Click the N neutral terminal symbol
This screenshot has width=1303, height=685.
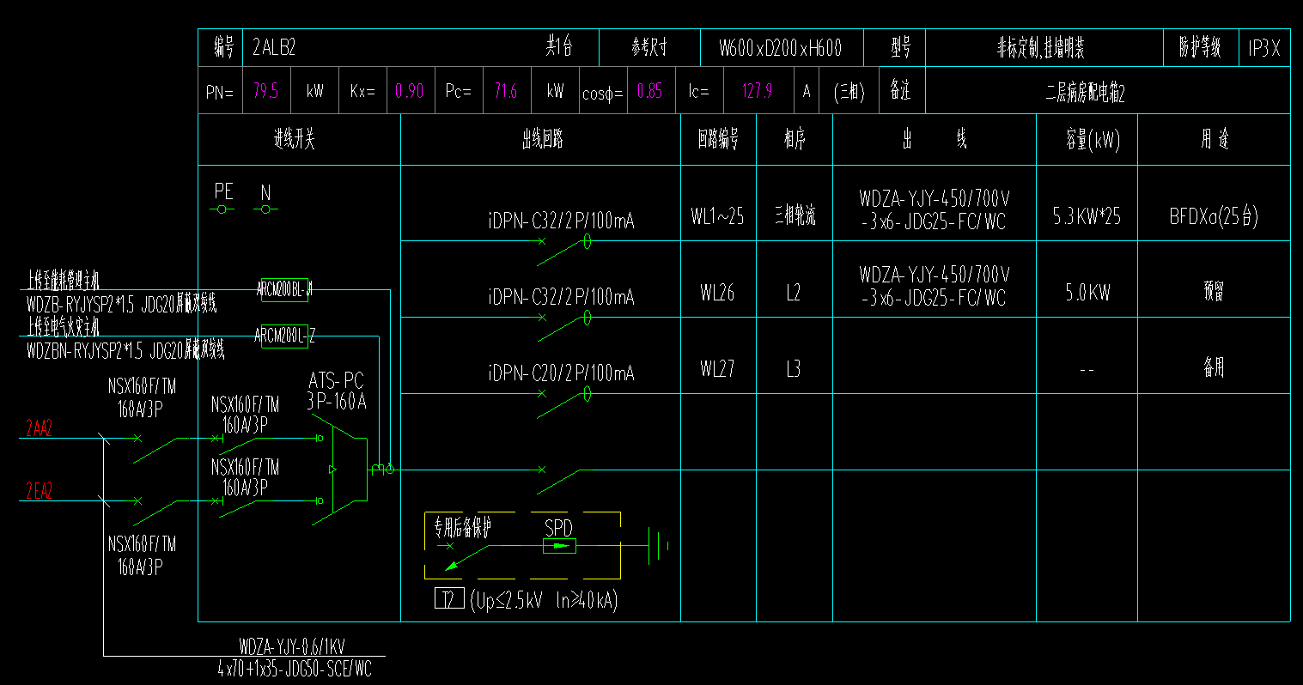265,207
